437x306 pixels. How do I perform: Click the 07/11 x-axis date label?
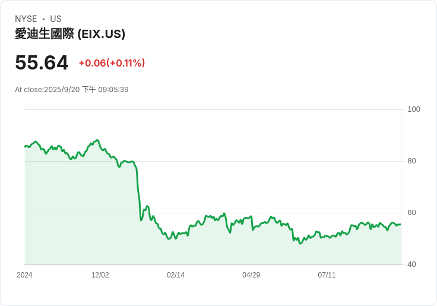[x=327, y=275]
